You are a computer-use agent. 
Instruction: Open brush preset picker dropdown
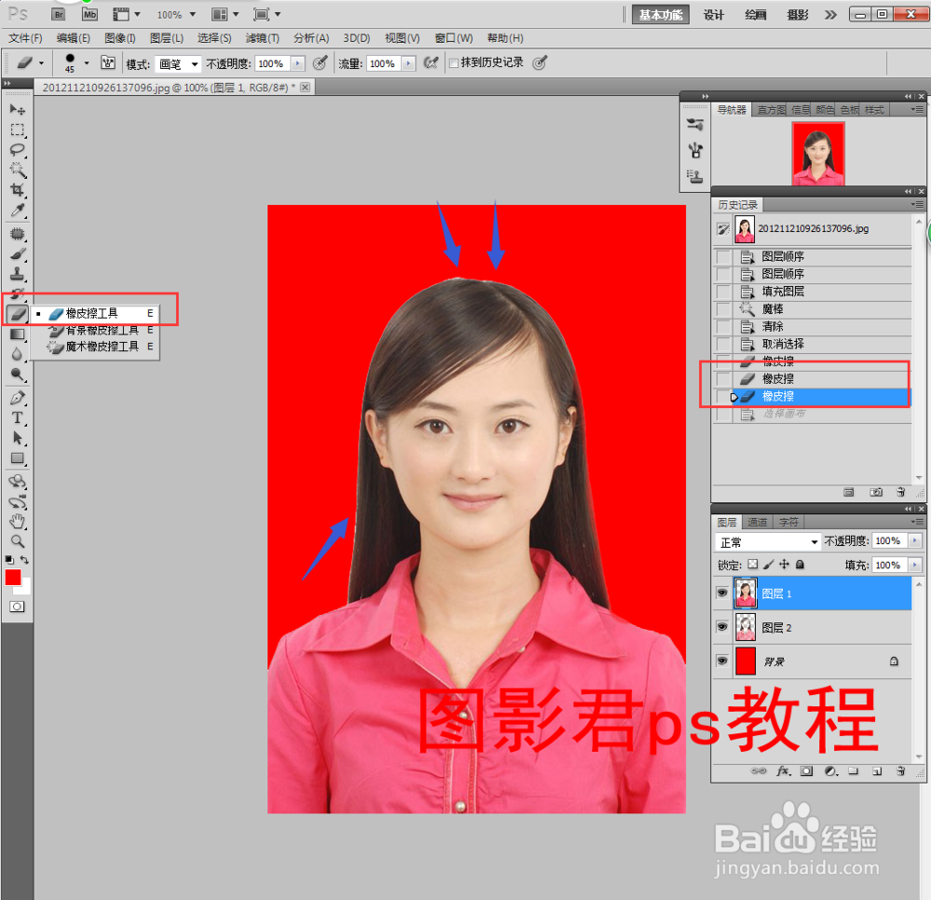(x=87, y=62)
